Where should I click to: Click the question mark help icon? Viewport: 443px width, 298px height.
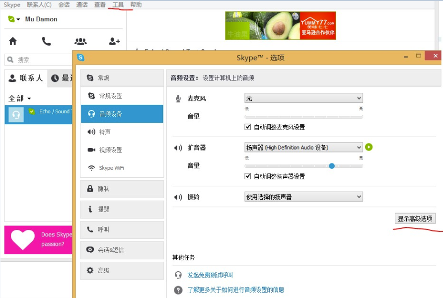point(178,290)
